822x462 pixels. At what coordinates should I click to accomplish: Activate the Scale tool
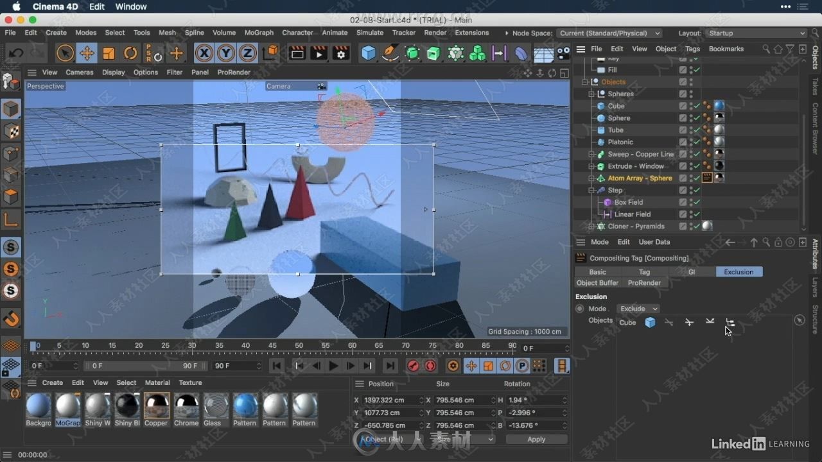tap(109, 53)
